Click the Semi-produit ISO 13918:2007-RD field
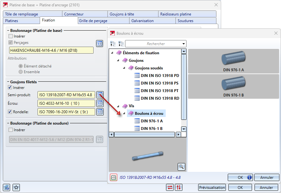The height and width of the screenshot is (193, 281). point(66,95)
